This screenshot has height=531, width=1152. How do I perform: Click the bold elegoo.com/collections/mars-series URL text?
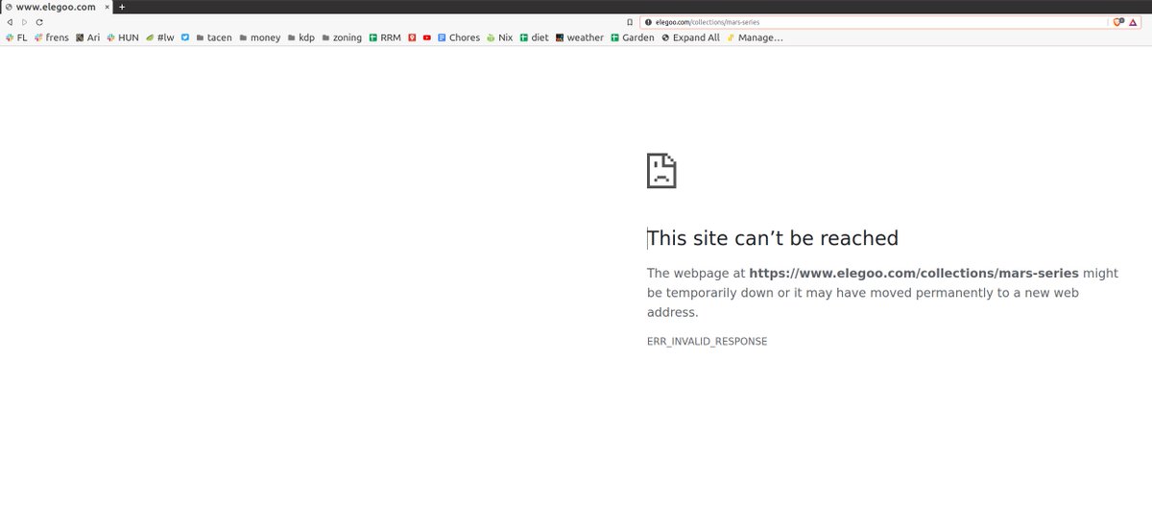tap(914, 273)
